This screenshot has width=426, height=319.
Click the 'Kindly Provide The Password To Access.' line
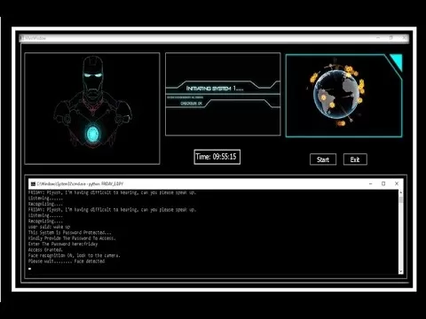click(72, 238)
